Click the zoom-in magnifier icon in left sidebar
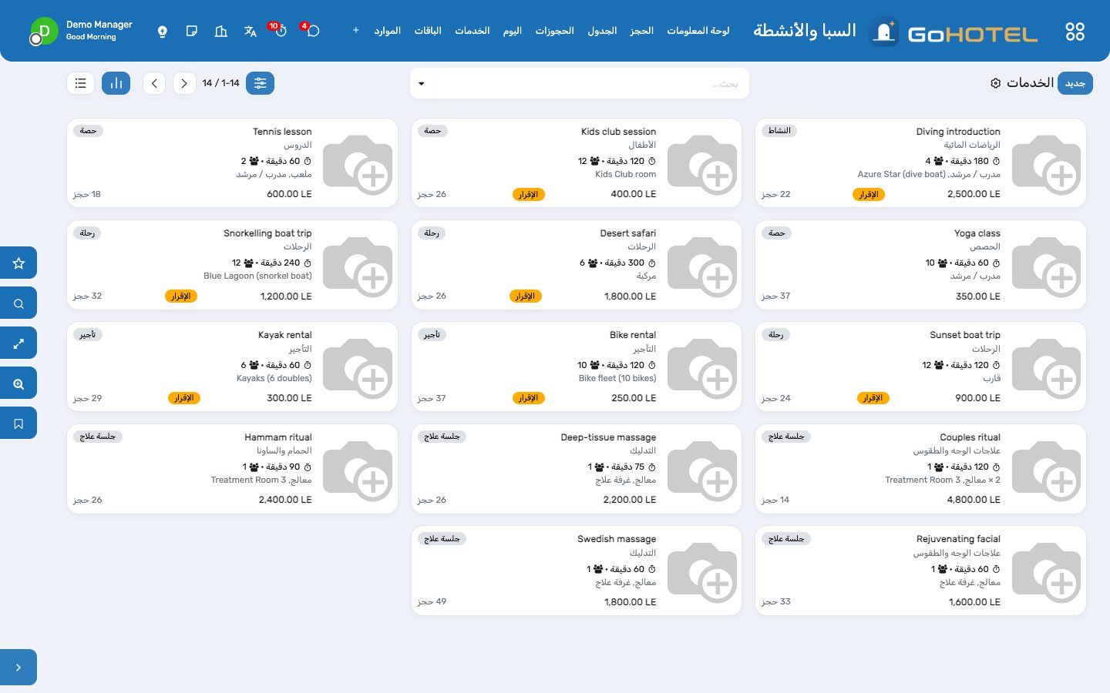The image size is (1110, 693). [18, 383]
